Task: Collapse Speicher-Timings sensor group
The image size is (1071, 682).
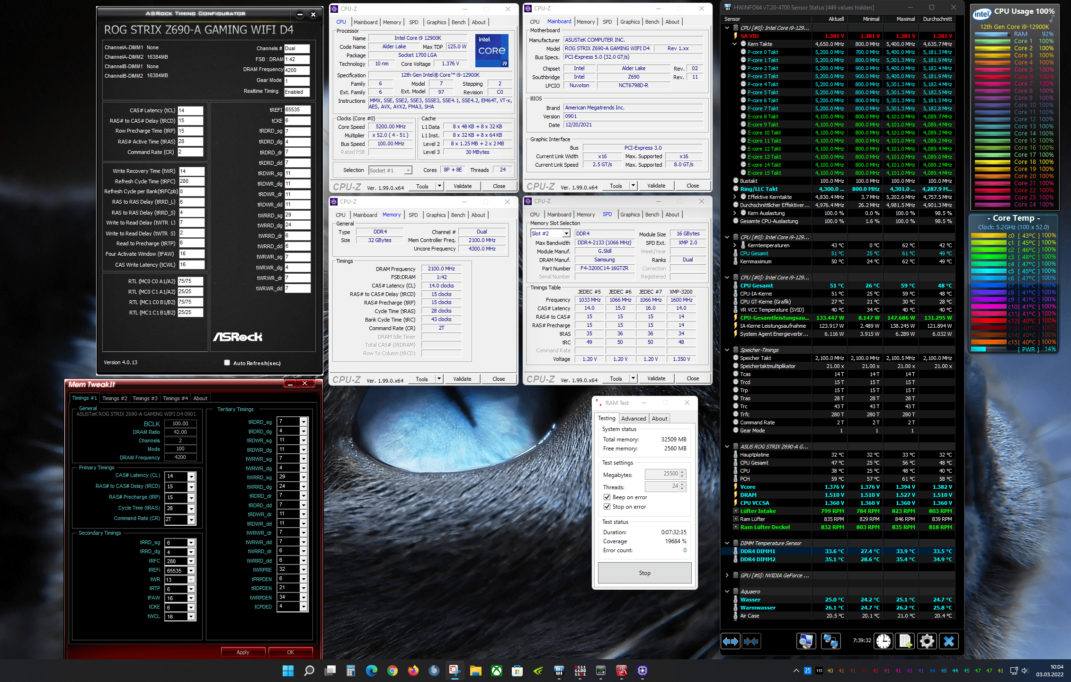Action: (x=727, y=350)
